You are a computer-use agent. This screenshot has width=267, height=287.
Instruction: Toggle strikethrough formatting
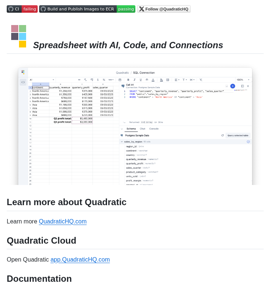click(x=147, y=80)
